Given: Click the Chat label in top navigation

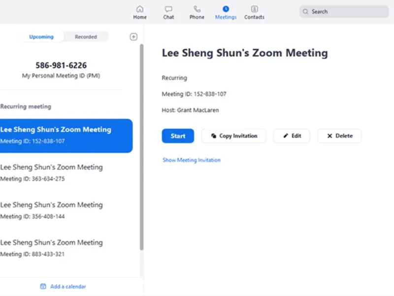Looking at the screenshot, I should 168,17.
